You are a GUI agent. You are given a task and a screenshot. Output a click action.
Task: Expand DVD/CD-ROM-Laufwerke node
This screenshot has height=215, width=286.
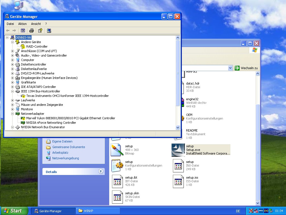tap(12, 73)
